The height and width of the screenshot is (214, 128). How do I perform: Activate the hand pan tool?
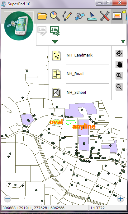tap(119, 65)
